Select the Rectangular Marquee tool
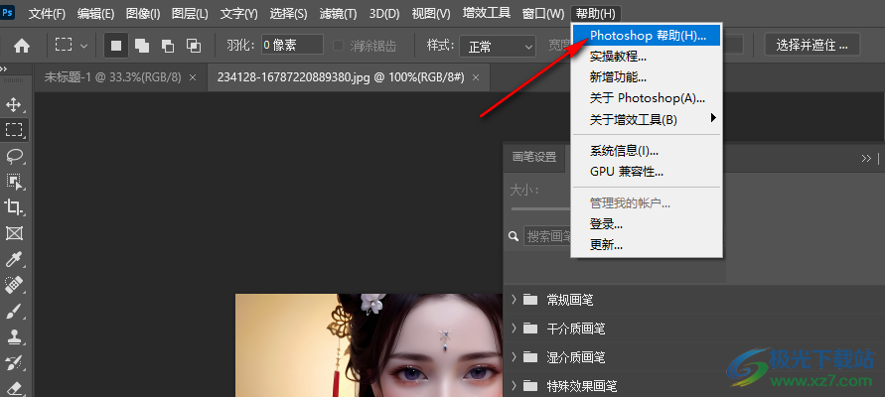 click(x=14, y=130)
